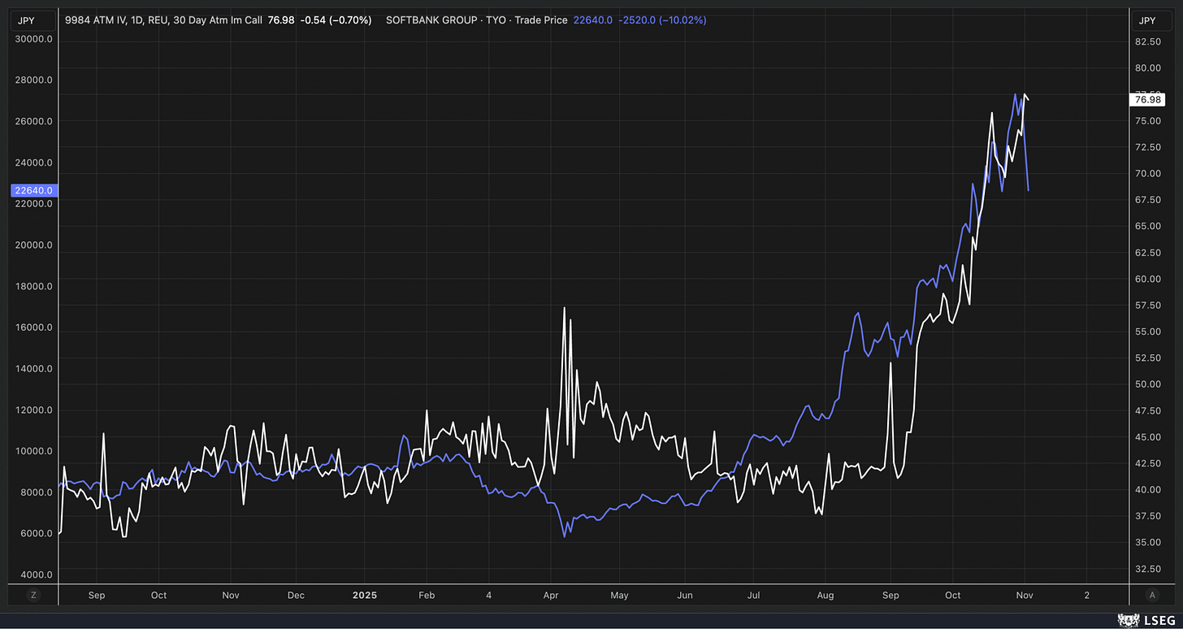Click the 2025 year label on time axis
This screenshot has width=1183, height=629.
click(x=365, y=595)
